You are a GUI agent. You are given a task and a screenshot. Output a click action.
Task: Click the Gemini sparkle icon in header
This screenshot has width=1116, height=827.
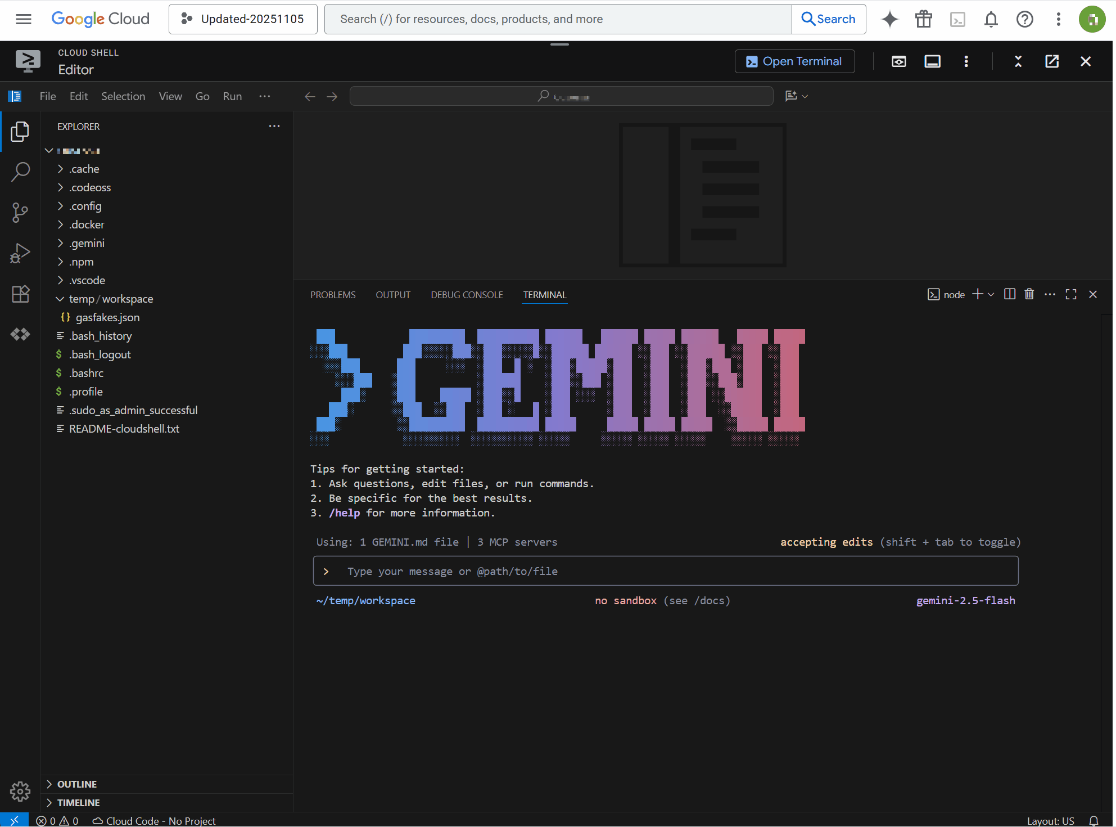(889, 19)
